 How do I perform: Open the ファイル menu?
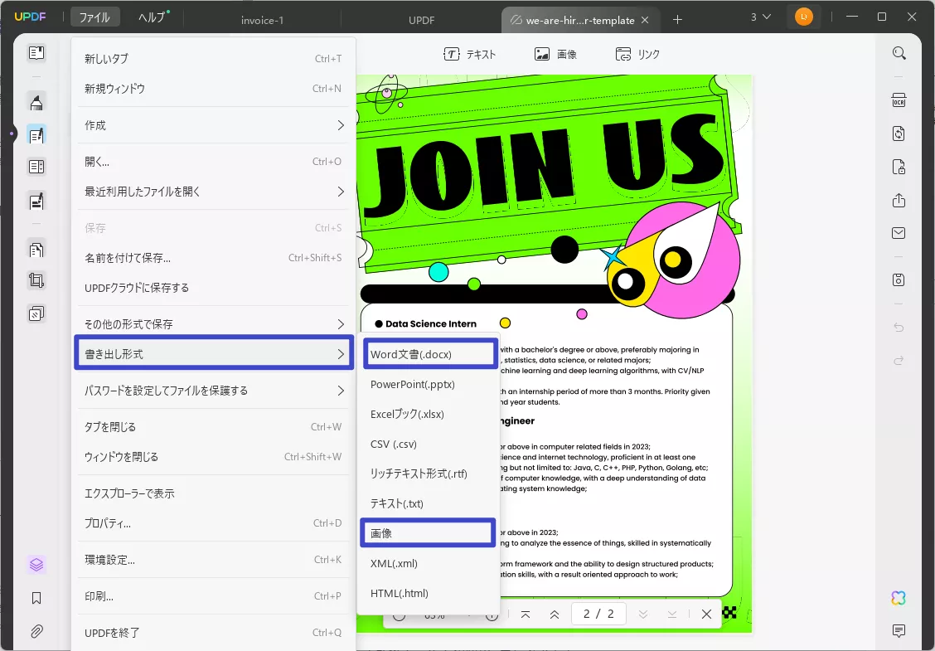(x=94, y=17)
